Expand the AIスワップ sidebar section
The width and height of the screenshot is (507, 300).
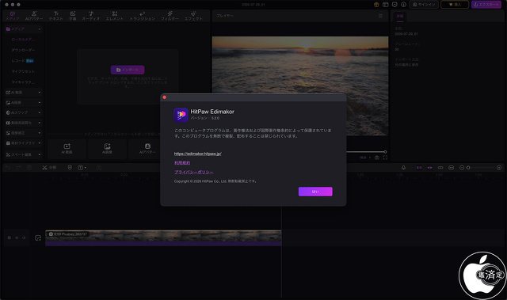23,112
